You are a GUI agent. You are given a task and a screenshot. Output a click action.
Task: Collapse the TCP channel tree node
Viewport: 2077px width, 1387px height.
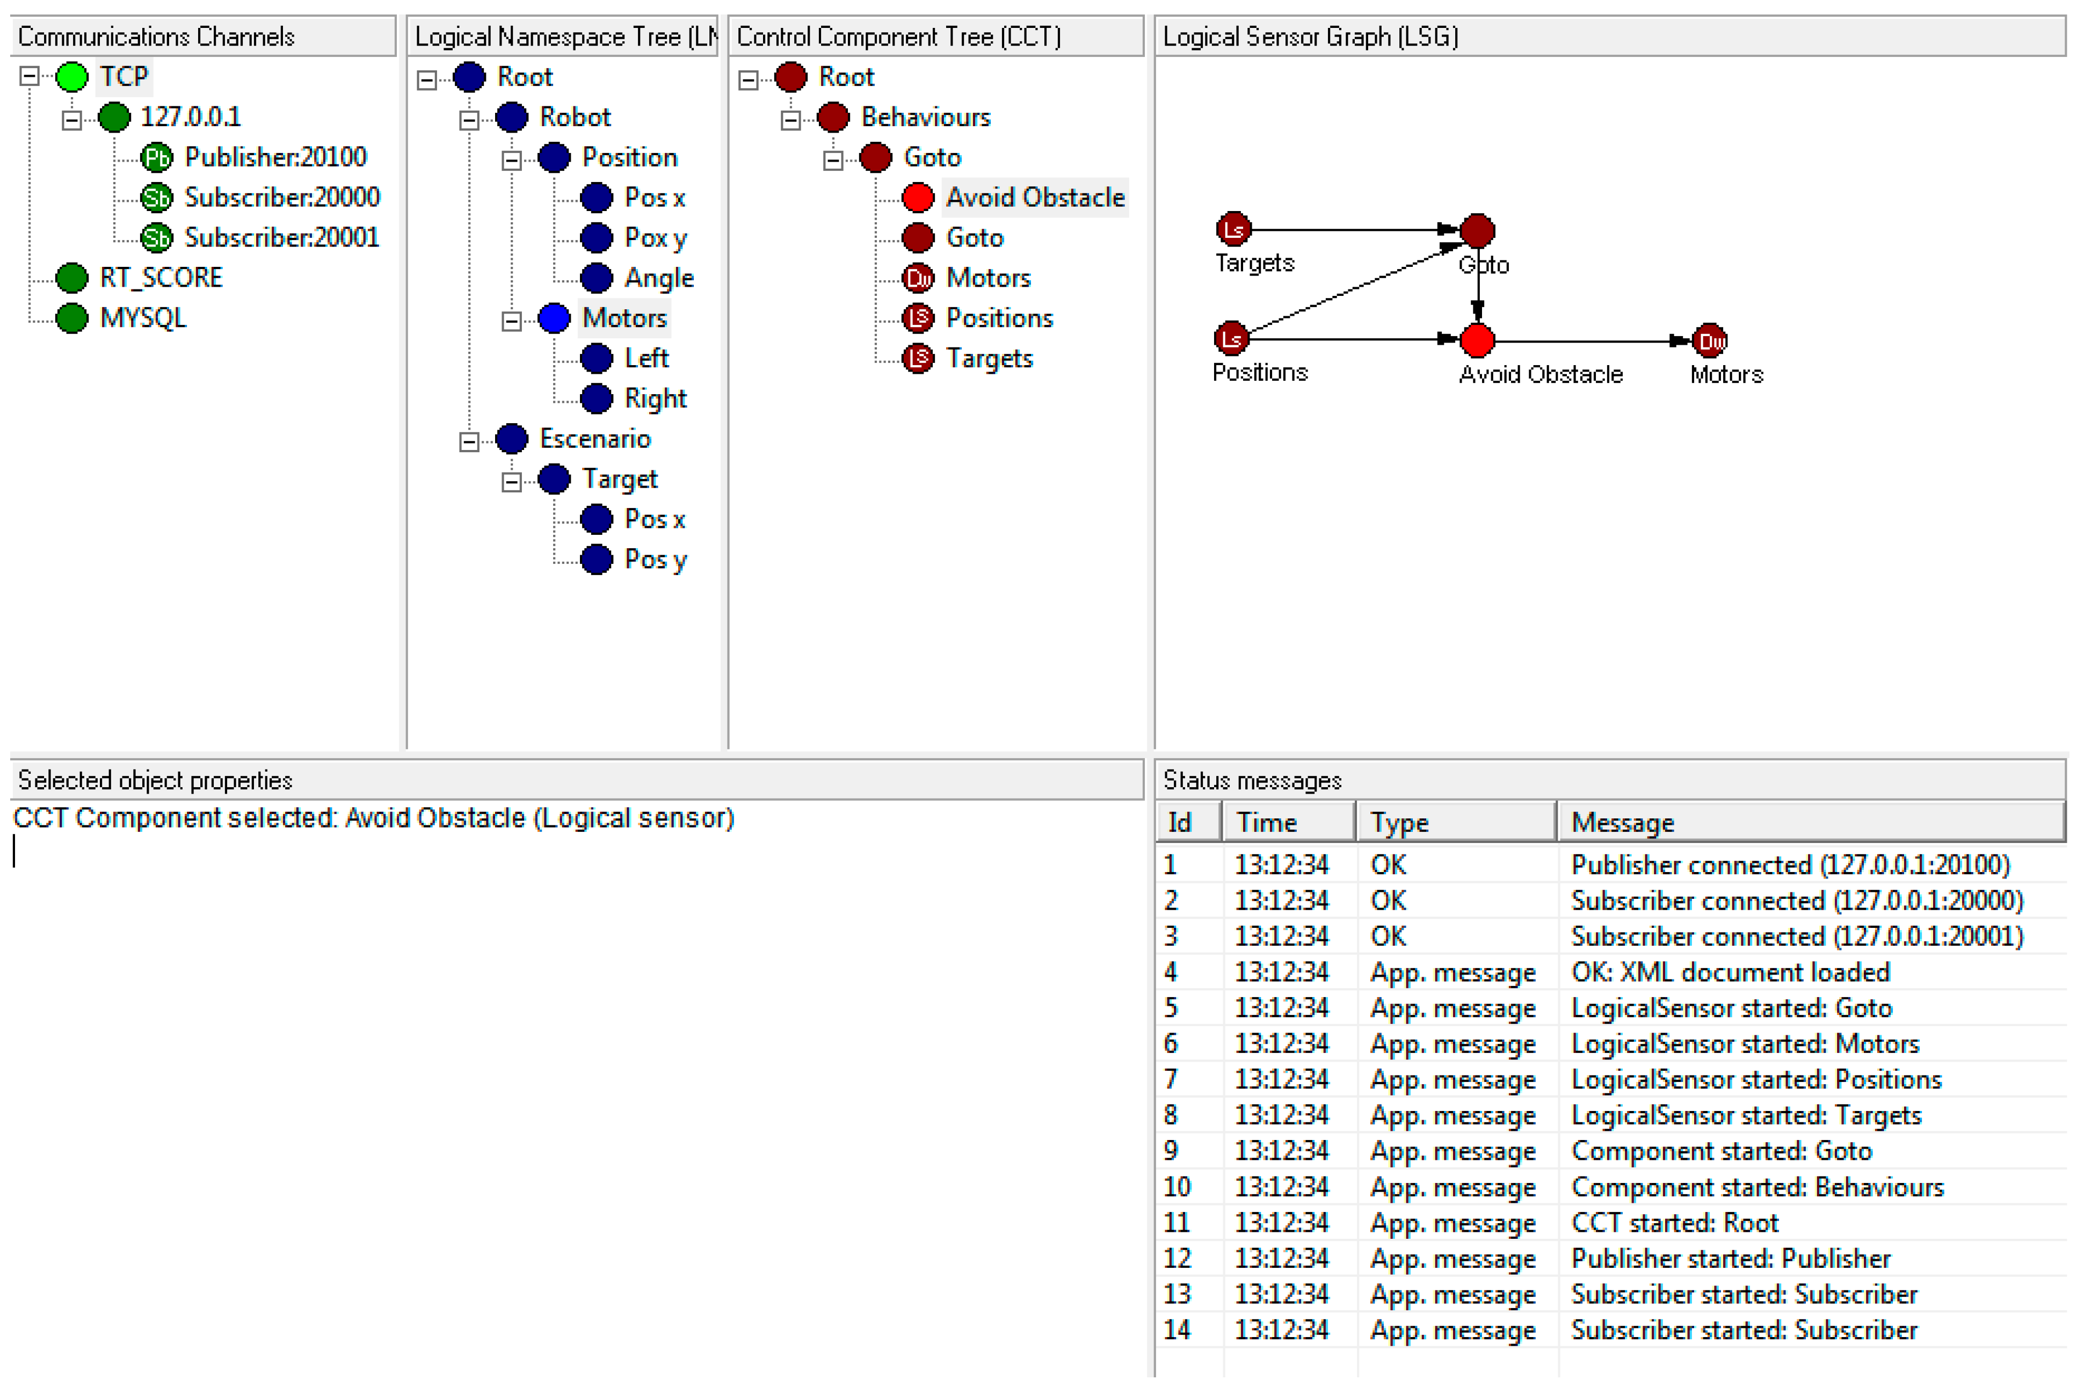(x=29, y=77)
